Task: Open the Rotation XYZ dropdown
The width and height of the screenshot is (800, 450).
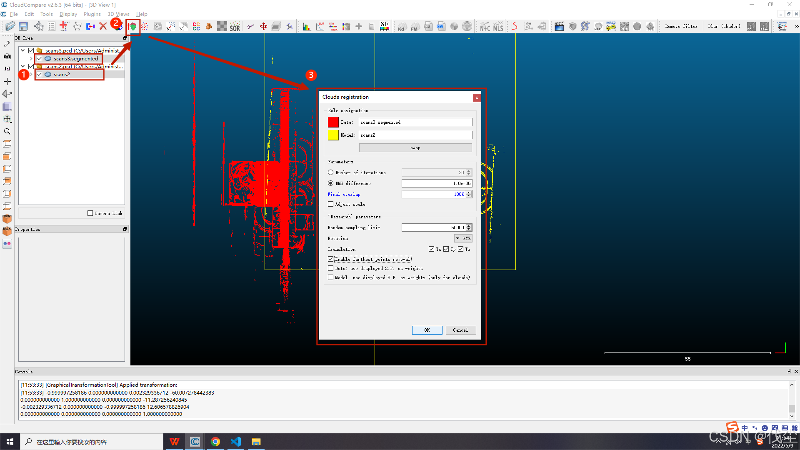Action: [463, 238]
